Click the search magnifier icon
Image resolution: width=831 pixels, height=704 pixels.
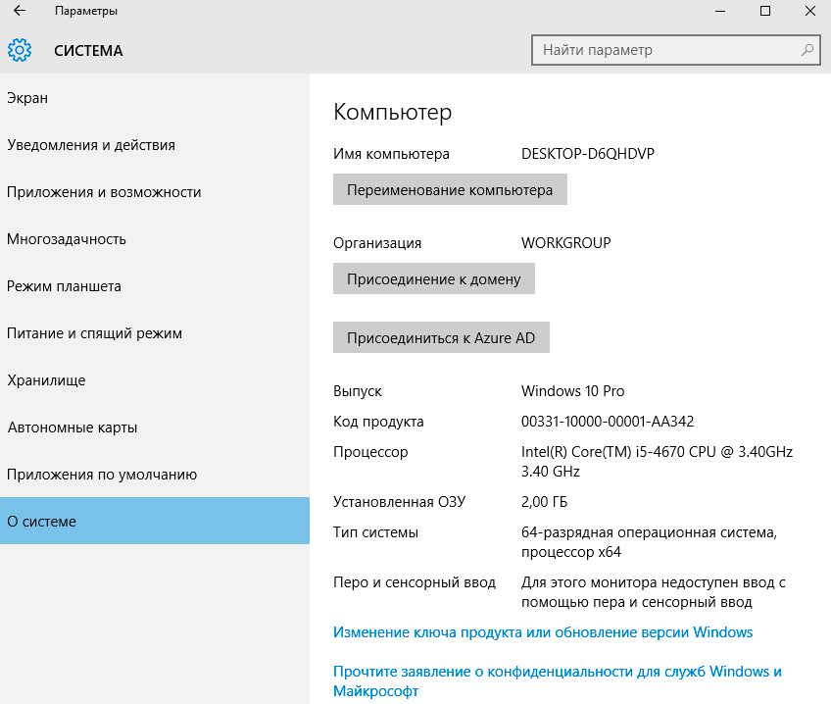[807, 49]
